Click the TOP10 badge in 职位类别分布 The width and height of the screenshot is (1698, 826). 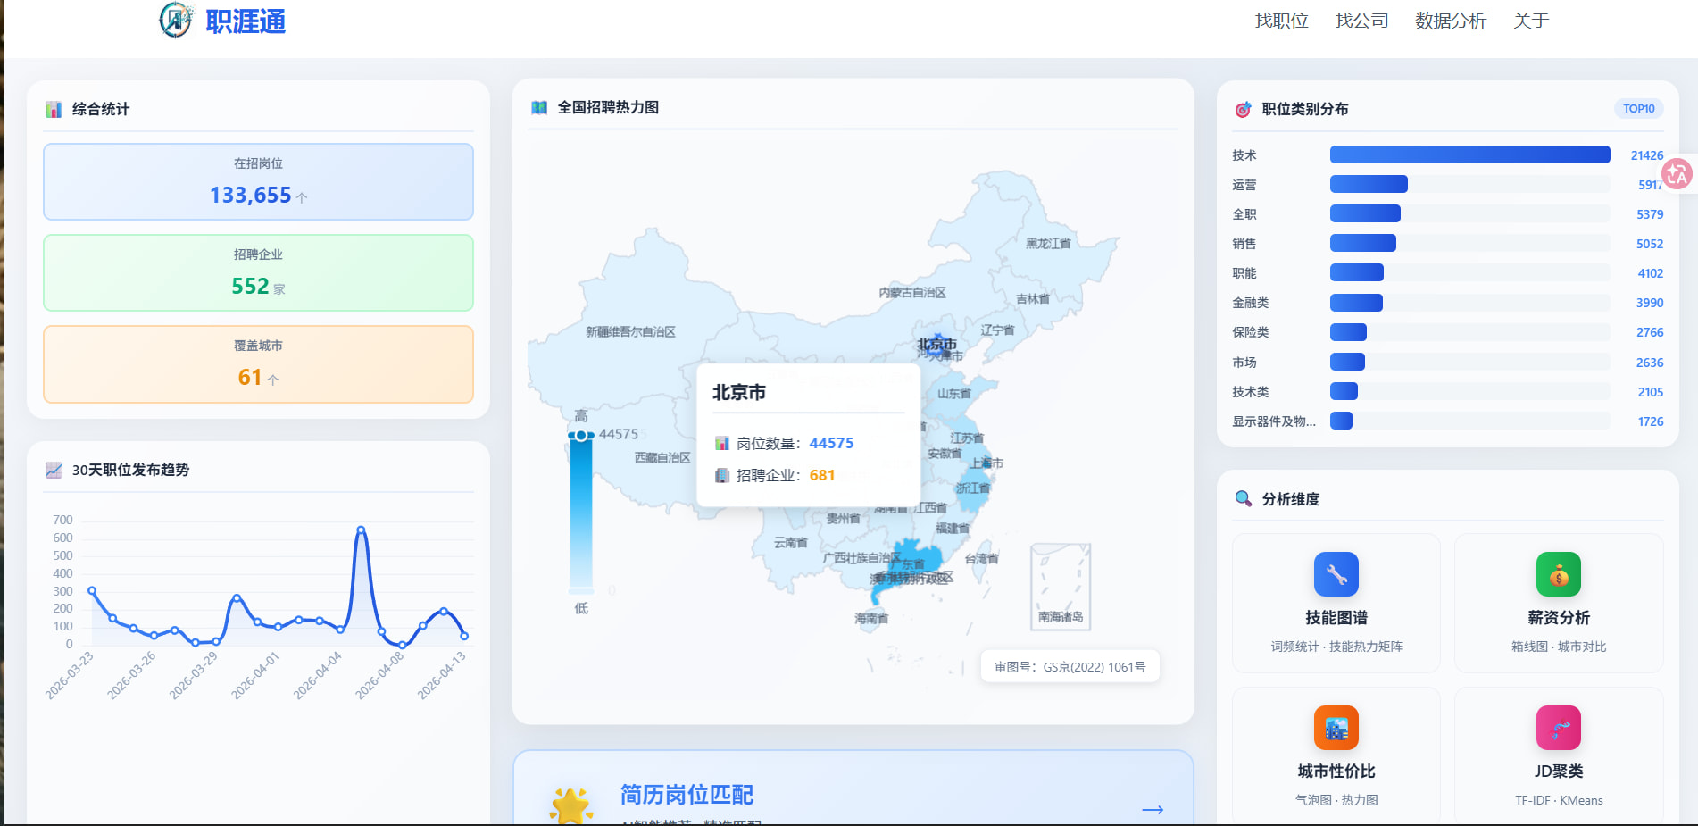1638,109
